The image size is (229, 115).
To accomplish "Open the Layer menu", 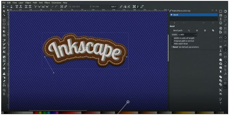I will tap(21, 3).
